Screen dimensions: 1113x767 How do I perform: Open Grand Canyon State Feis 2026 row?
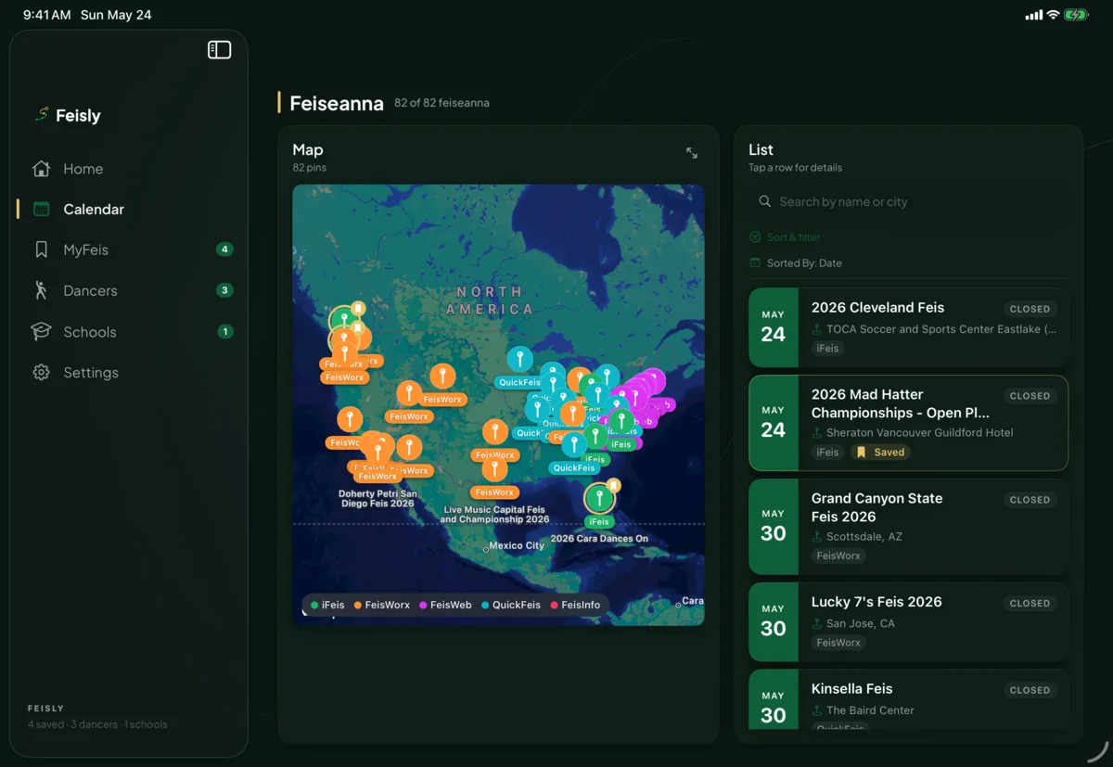pyautogui.click(x=908, y=527)
